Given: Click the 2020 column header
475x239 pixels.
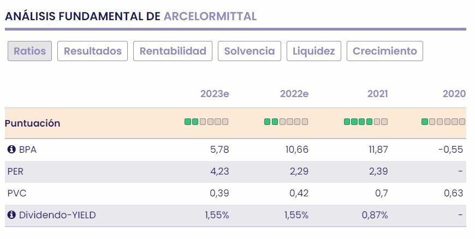Looking at the screenshot, I should point(454,94).
